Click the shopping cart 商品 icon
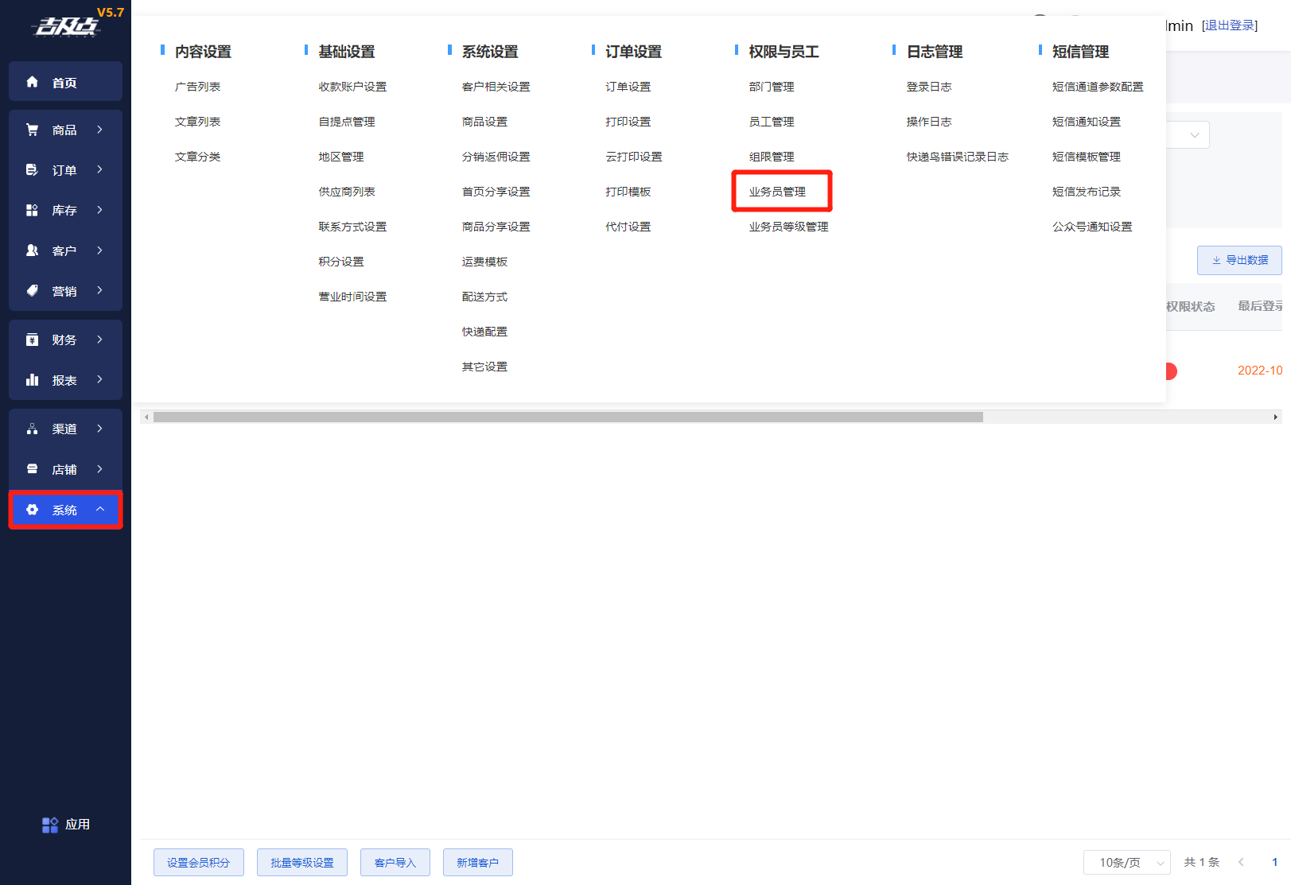The image size is (1291, 885). coord(32,130)
